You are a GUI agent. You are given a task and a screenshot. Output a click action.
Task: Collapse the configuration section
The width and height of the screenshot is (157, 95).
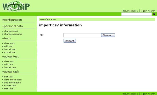click(x=12, y=20)
